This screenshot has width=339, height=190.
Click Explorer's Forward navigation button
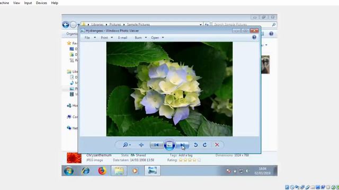pos(73,25)
